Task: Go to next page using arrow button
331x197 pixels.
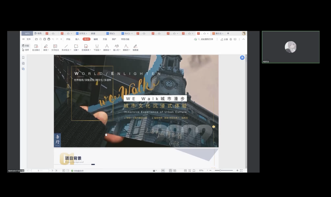Action: click(x=52, y=171)
